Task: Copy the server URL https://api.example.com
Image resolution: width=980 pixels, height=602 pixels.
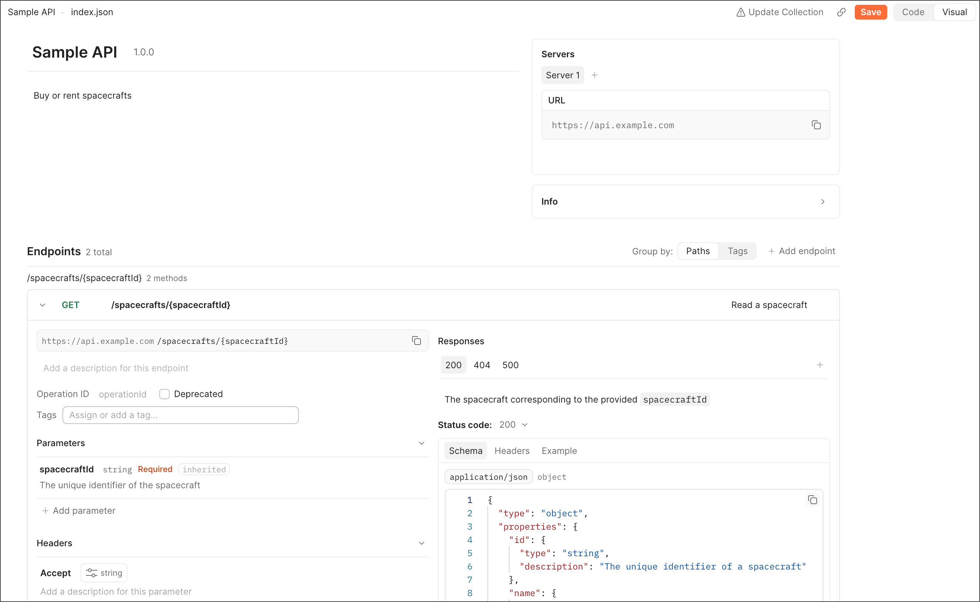Action: point(816,125)
